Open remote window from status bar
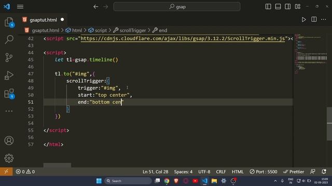The image size is (332, 186). [6, 172]
